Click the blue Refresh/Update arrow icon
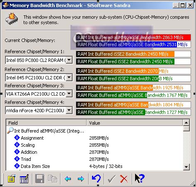The height and width of the screenshot is (187, 196). pyautogui.click(x=96, y=178)
